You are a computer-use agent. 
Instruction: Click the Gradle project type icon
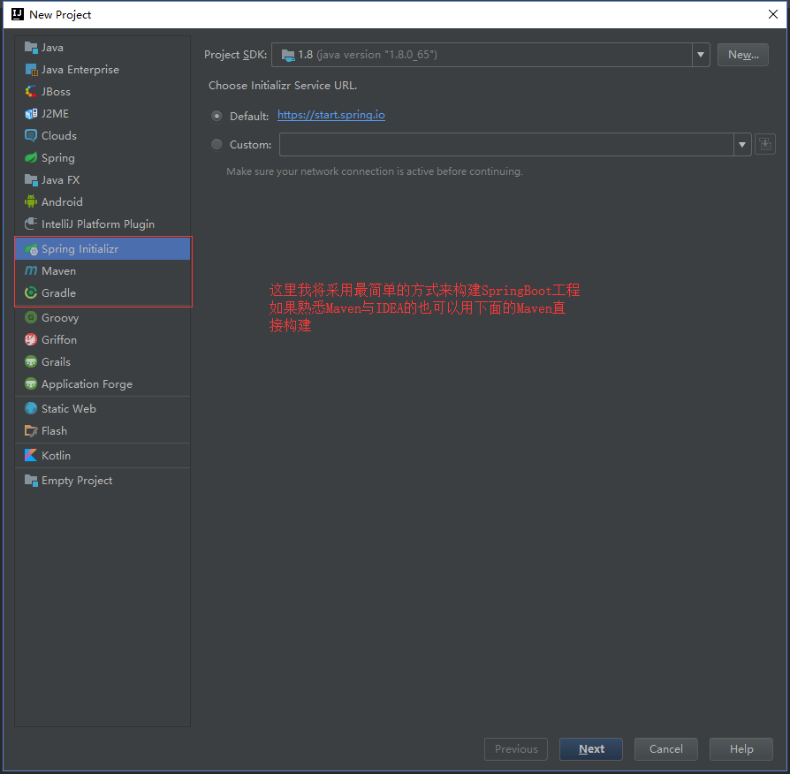[32, 293]
